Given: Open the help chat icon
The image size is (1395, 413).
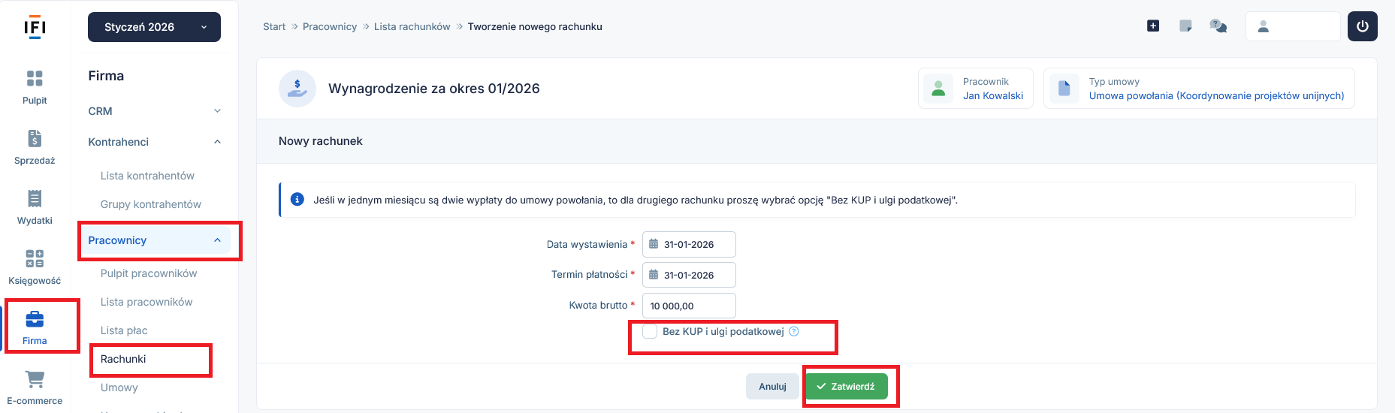Looking at the screenshot, I should click(x=1218, y=26).
